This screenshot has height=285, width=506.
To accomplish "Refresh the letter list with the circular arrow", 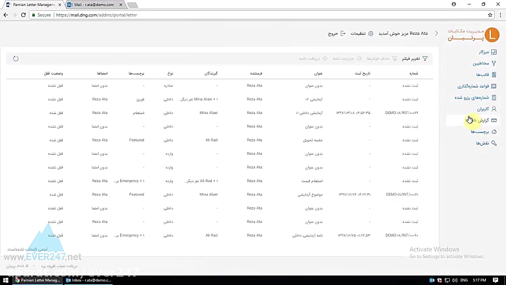I will pos(16,59).
